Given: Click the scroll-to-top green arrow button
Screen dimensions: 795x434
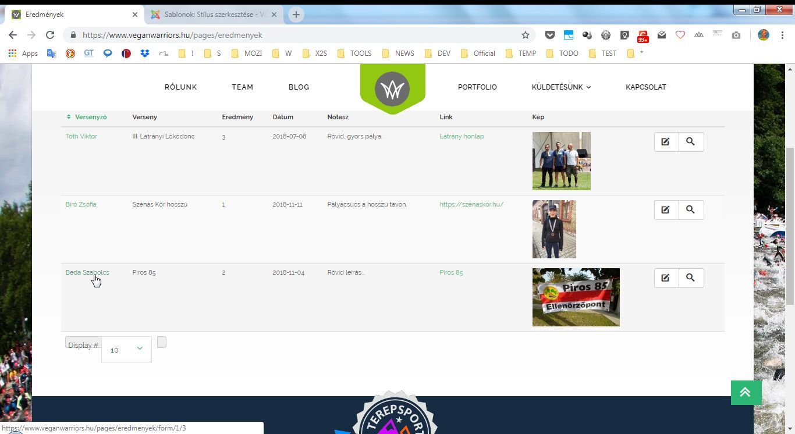Looking at the screenshot, I should [x=746, y=393].
